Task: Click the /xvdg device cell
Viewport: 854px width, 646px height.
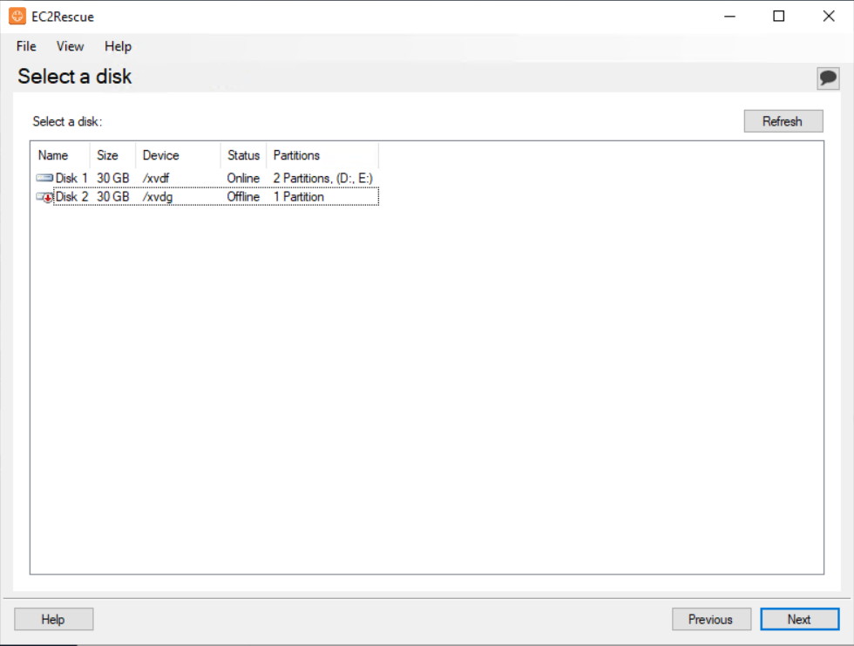Action: (x=158, y=197)
